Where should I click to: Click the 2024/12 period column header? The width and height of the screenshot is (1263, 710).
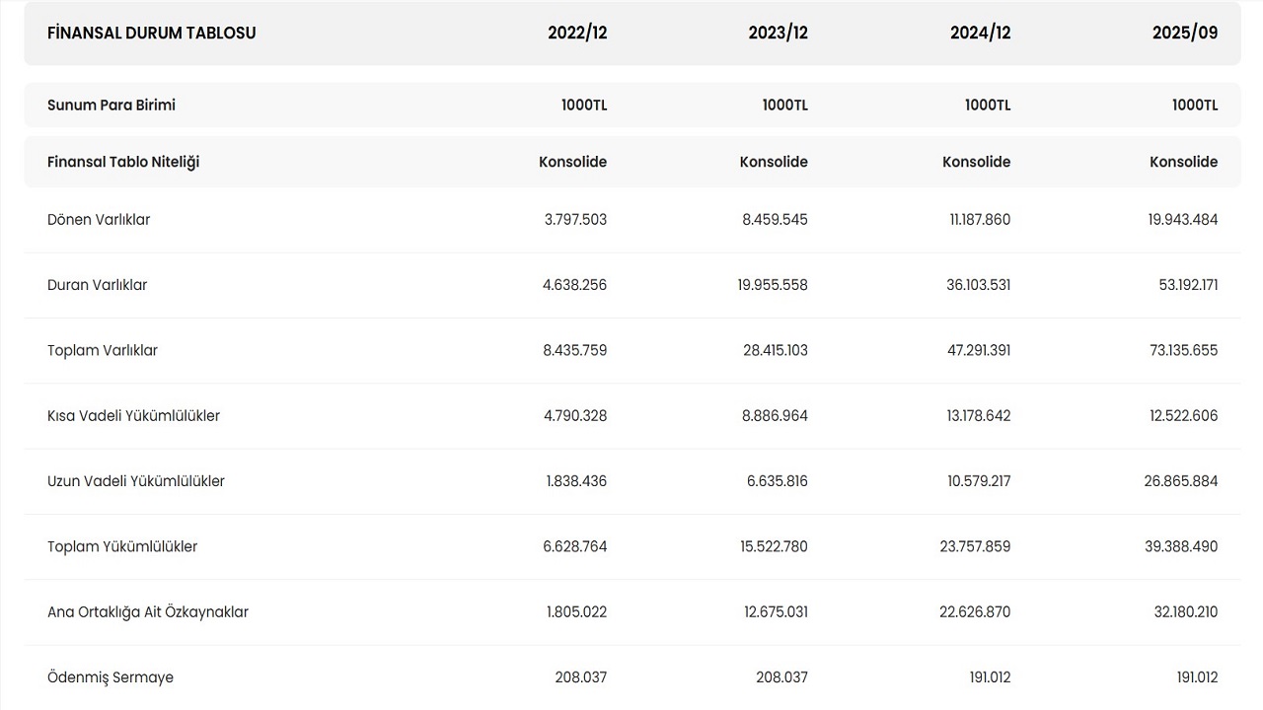click(980, 33)
